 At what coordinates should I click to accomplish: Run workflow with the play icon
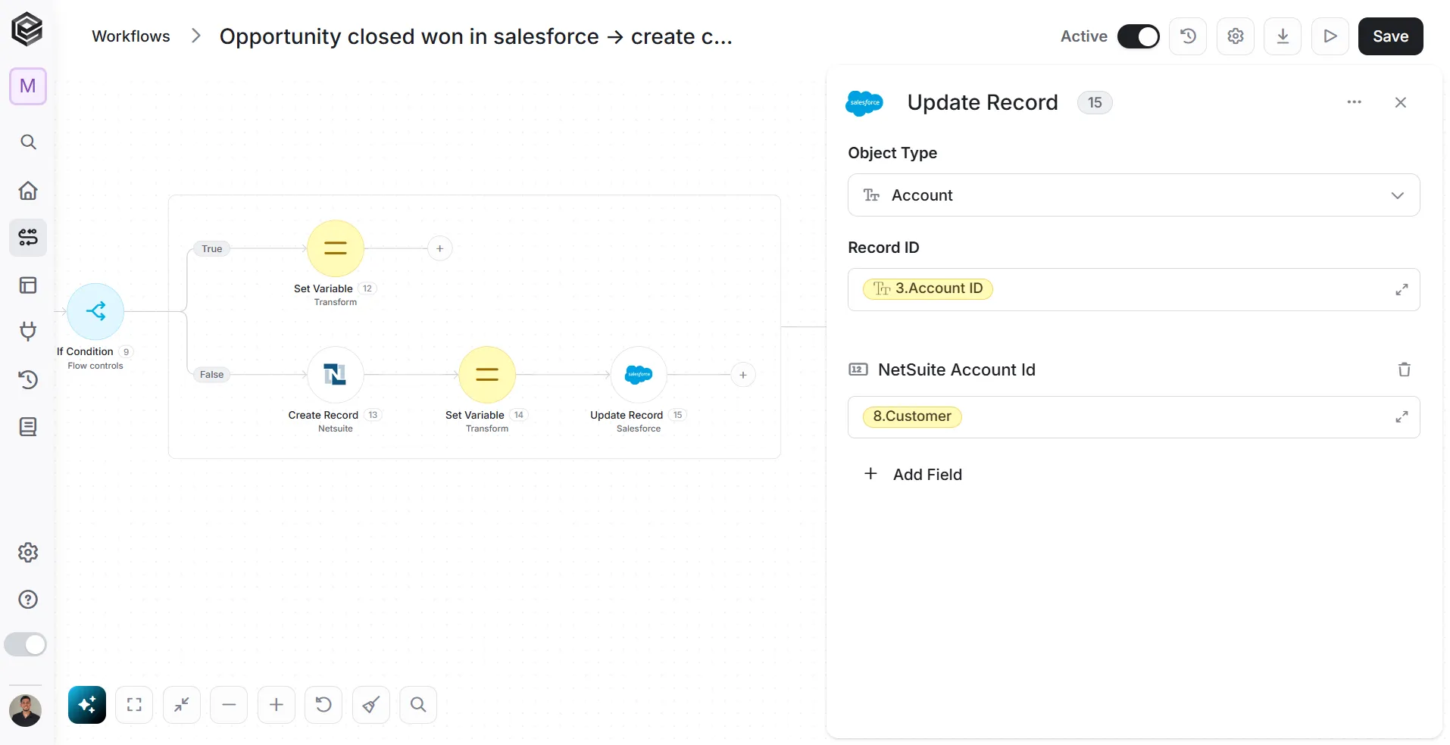[1330, 36]
